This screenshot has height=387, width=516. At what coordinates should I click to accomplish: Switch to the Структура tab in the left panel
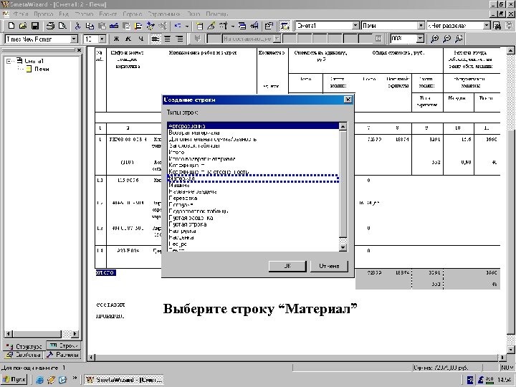coord(24,346)
